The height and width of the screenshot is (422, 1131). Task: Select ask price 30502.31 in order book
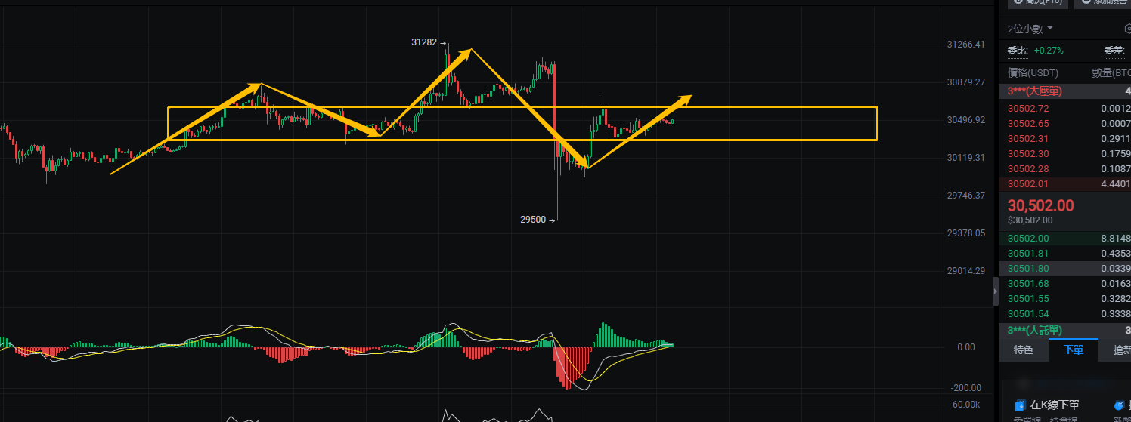(1027, 139)
